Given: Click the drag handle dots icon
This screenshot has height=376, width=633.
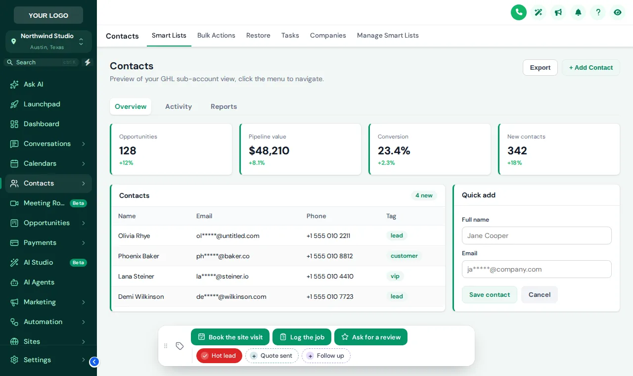Looking at the screenshot, I should [x=166, y=346].
